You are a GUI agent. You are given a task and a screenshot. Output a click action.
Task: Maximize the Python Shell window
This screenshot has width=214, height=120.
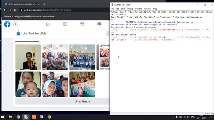tap(205, 5)
